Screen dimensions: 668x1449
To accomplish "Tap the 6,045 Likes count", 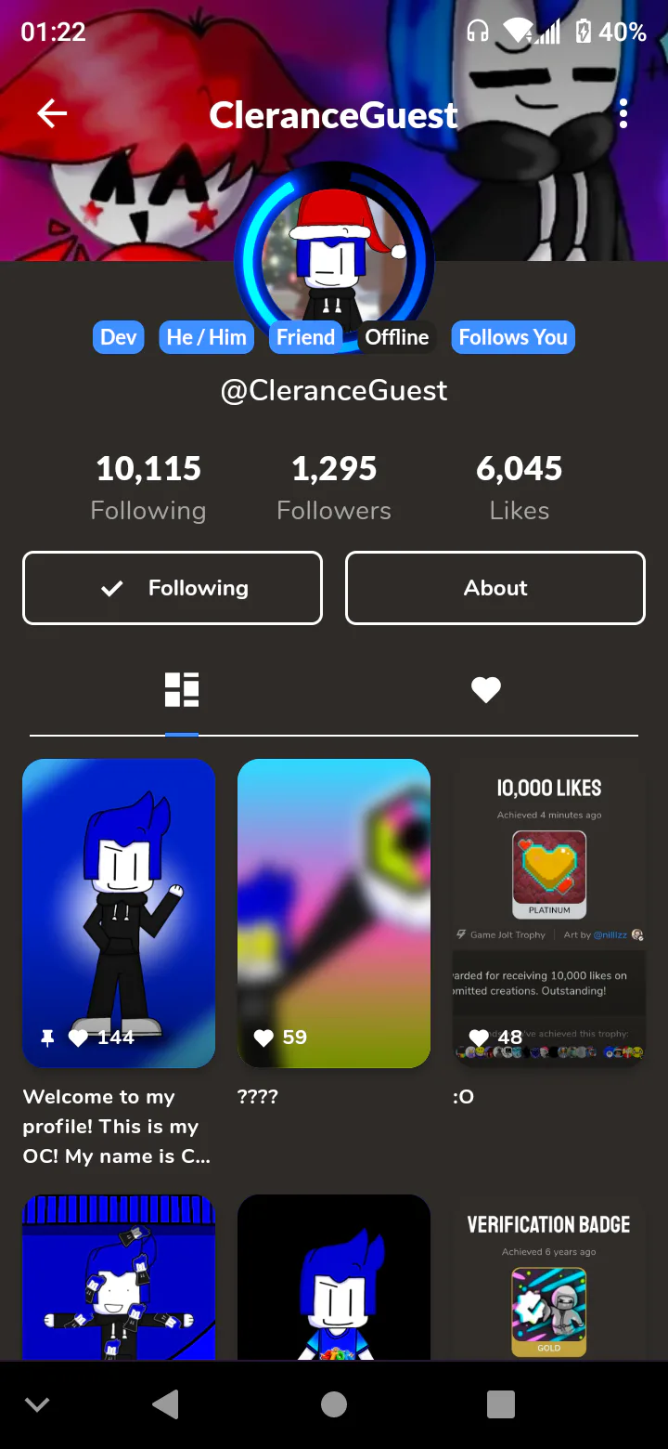I will 520,488.
